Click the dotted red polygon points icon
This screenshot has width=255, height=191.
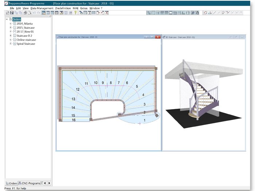point(205,13)
